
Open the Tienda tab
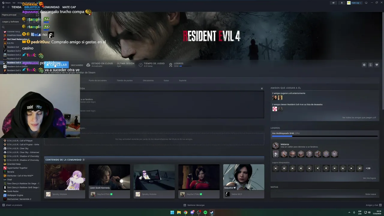tap(16, 7)
